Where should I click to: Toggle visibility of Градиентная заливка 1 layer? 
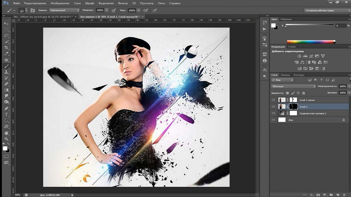(x=273, y=113)
